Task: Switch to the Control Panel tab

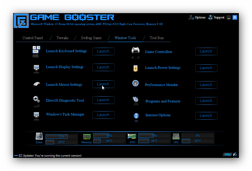Action: 33,38
